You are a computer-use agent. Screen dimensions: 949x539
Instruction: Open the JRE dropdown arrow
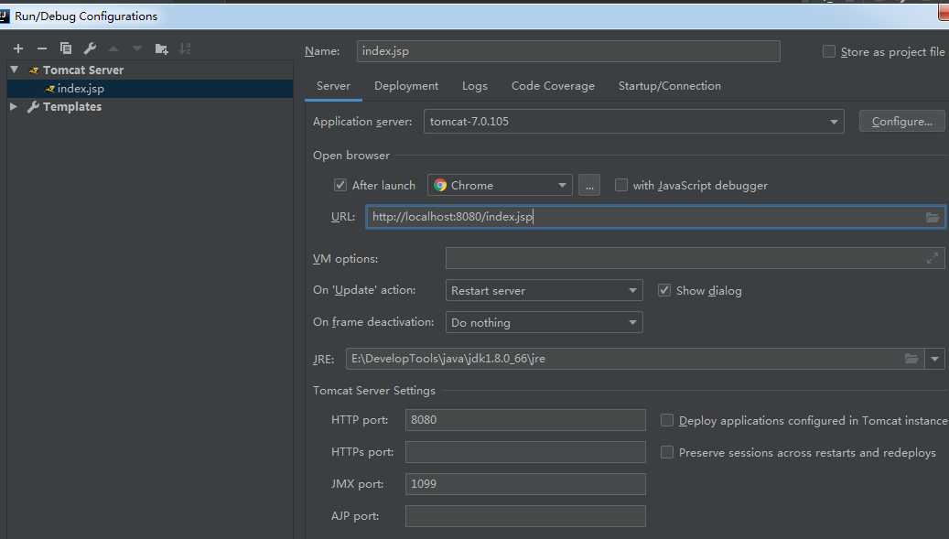point(934,359)
